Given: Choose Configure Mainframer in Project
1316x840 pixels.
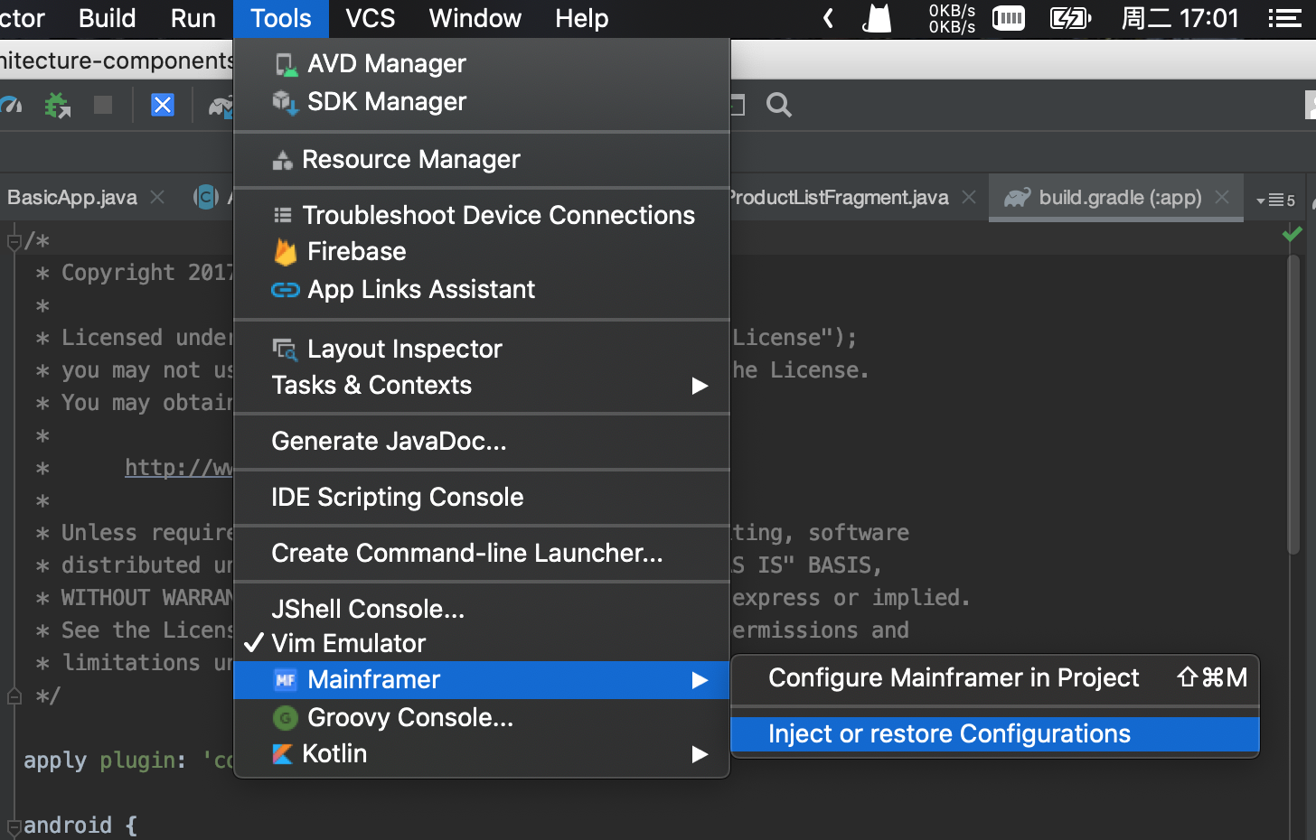Looking at the screenshot, I should click(x=954, y=678).
